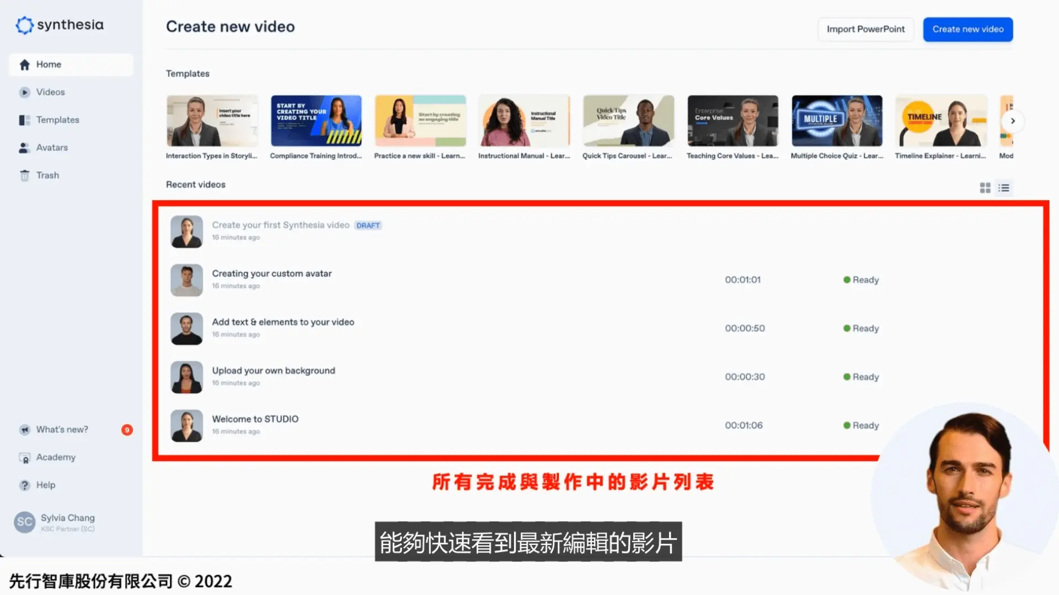The height and width of the screenshot is (595, 1059).
Task: Go to the Videos menu item
Action: click(50, 92)
